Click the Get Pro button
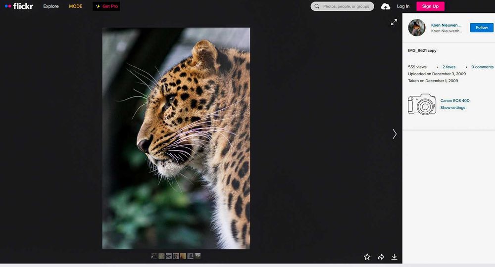The image size is (495, 267). (106, 6)
